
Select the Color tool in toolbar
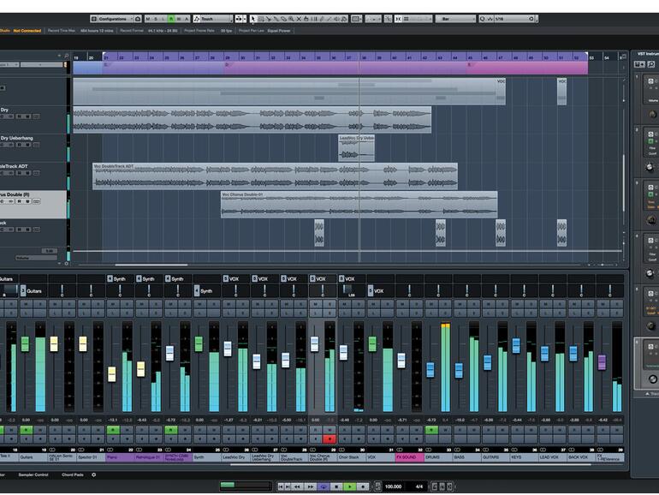344,19
